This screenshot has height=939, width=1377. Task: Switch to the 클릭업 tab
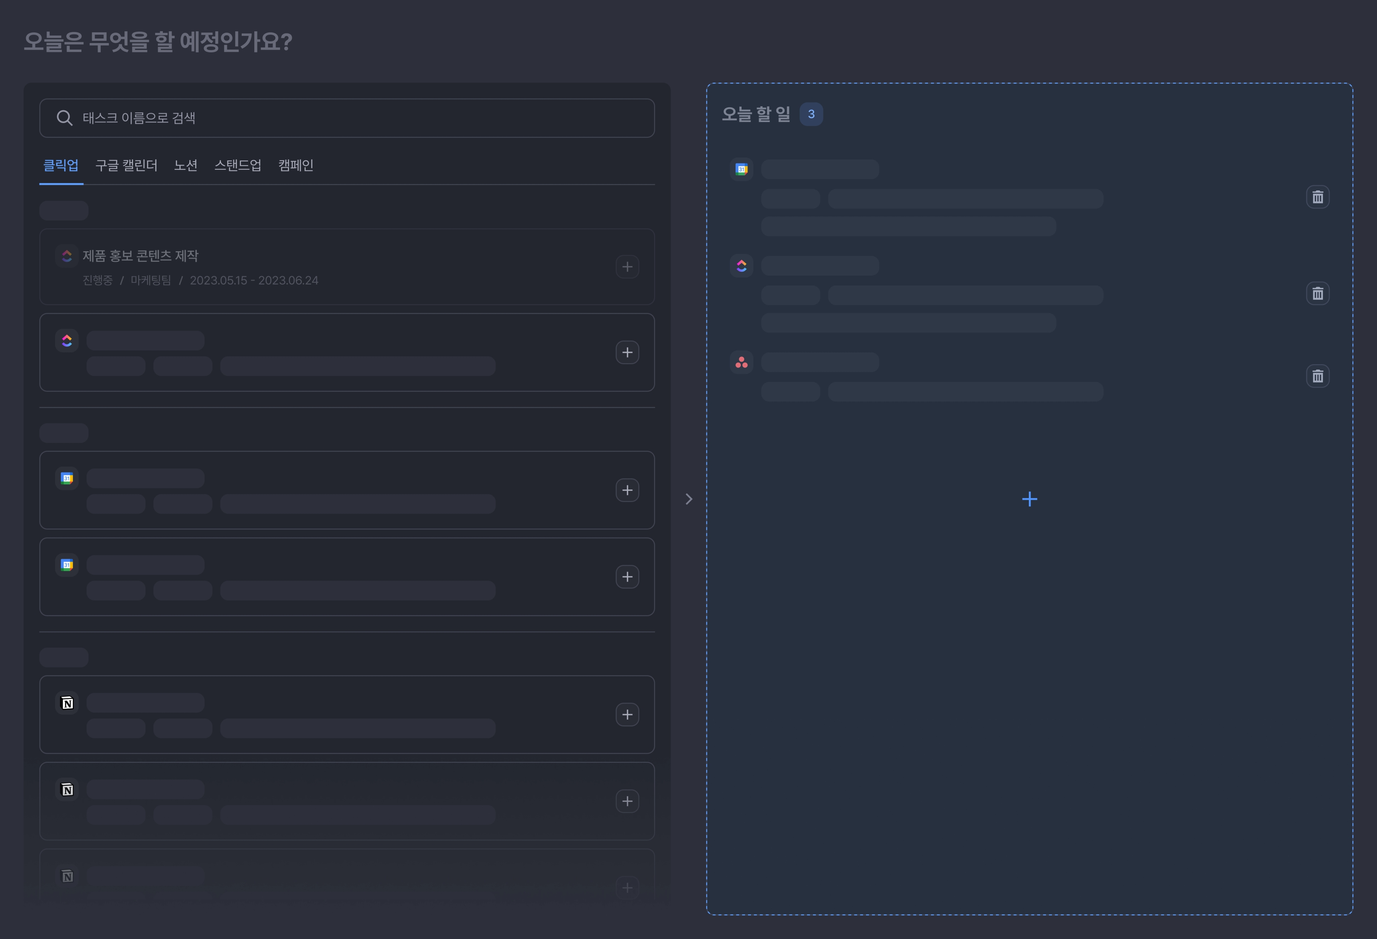coord(61,165)
